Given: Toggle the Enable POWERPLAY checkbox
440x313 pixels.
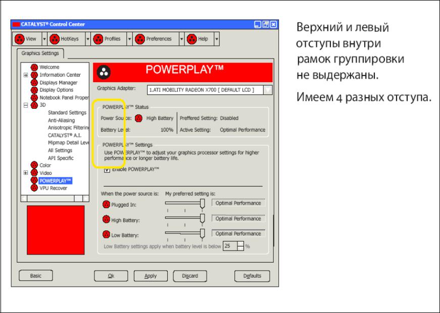Looking at the screenshot, I should point(107,169).
